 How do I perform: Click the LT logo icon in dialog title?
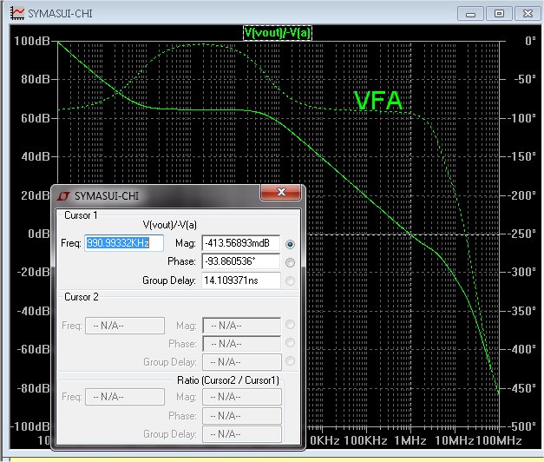coord(63,196)
